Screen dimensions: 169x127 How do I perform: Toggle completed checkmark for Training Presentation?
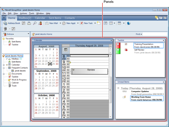coord(126,44)
